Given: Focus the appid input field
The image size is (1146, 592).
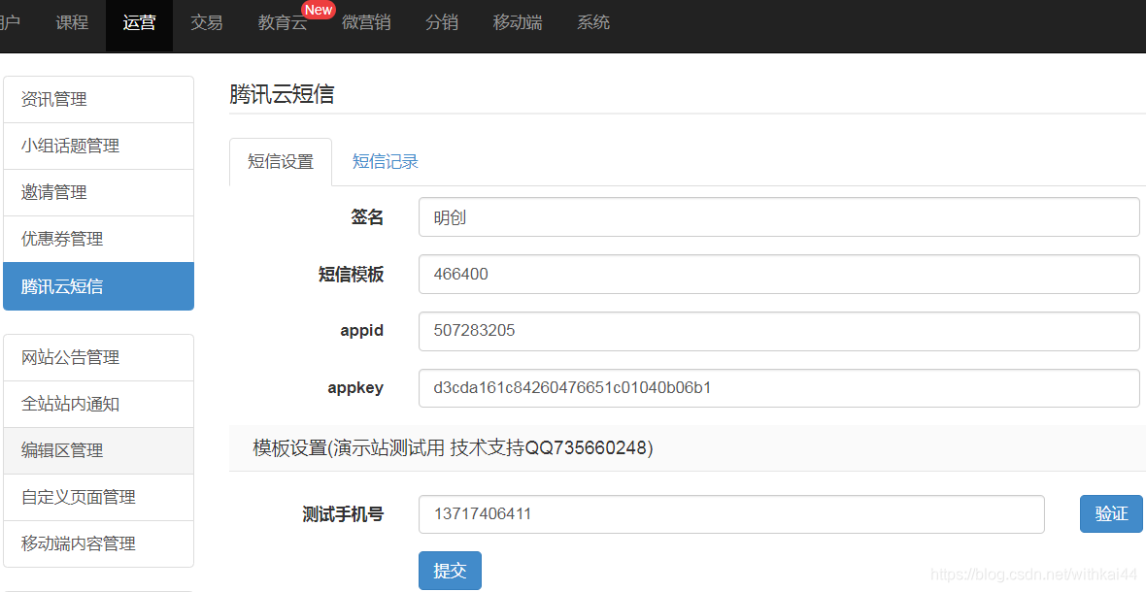Looking at the screenshot, I should pyautogui.click(x=779, y=331).
